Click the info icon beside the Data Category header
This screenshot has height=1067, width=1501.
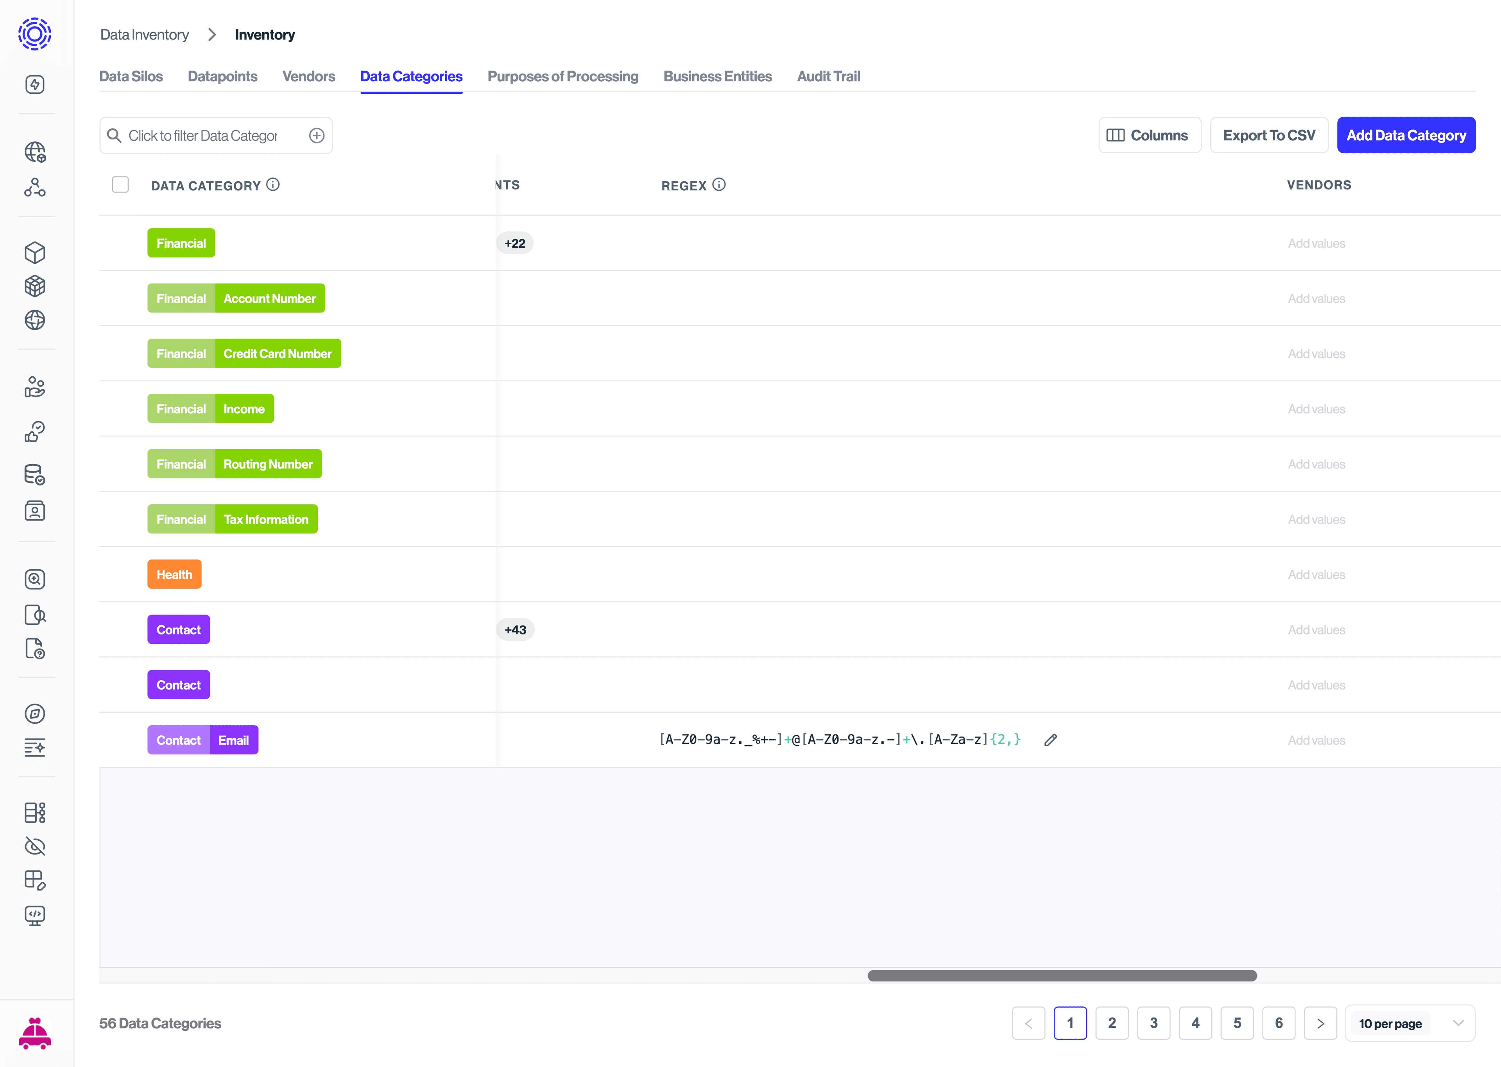273,185
